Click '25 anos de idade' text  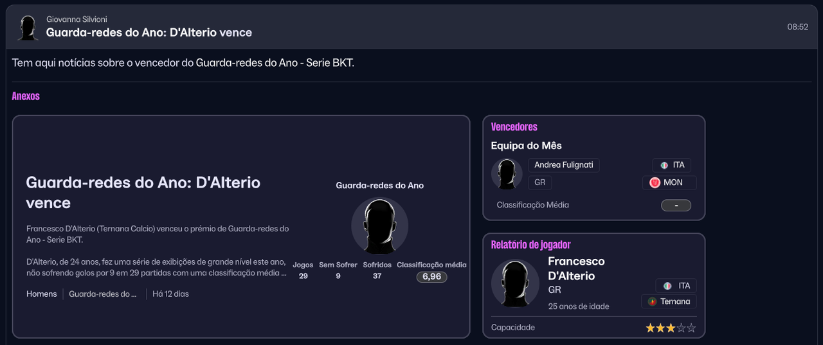click(x=579, y=306)
